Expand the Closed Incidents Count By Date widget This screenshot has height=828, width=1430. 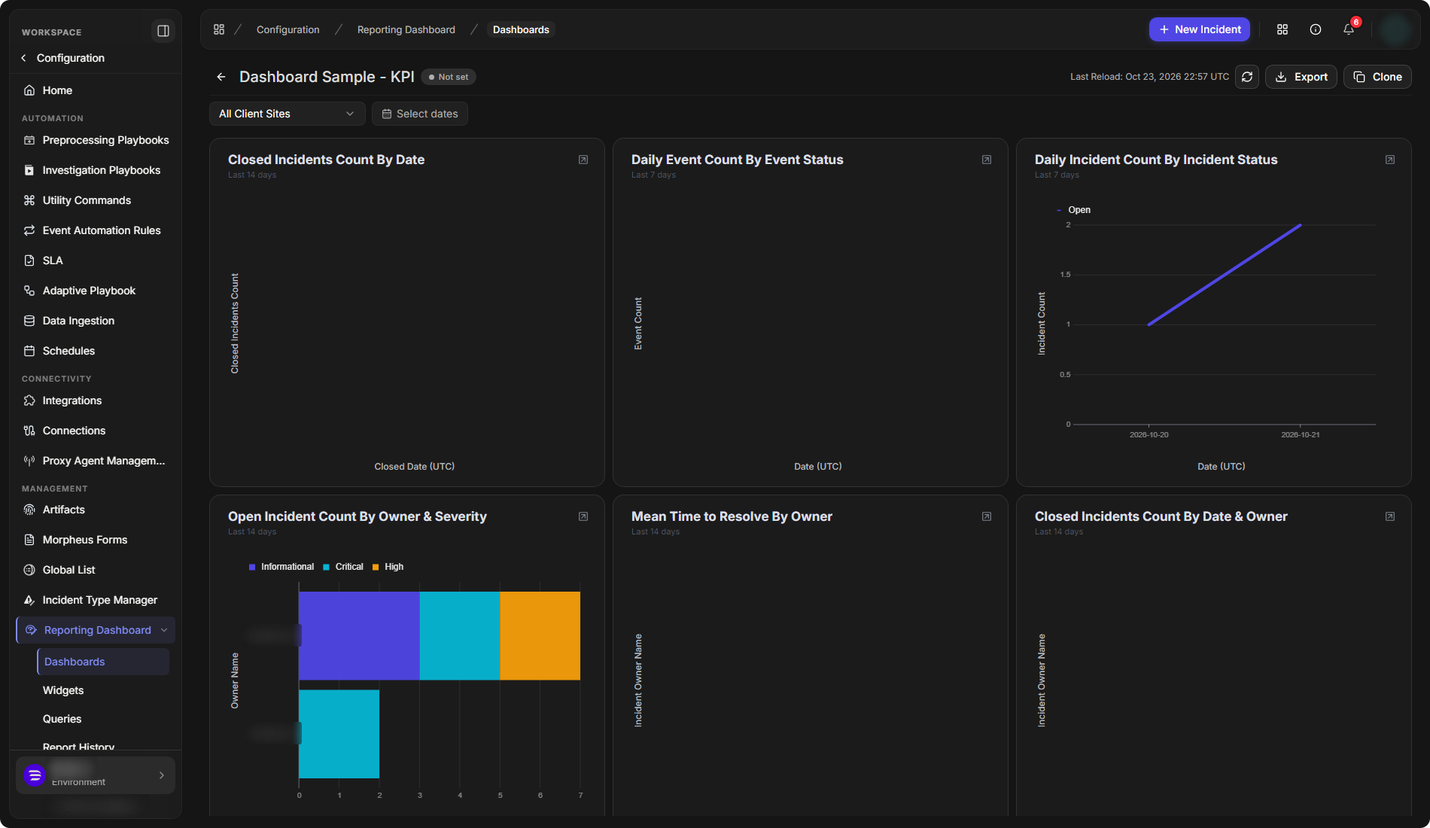583,160
